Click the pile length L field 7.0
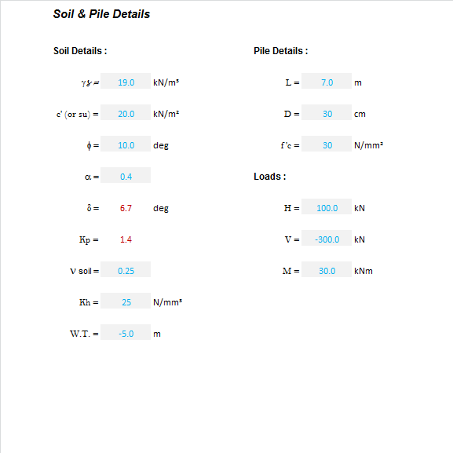The height and width of the screenshot is (453, 453). coord(327,81)
